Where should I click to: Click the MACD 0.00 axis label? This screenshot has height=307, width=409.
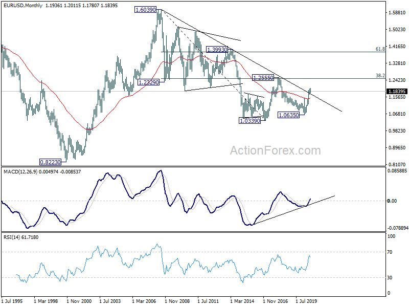393,201
